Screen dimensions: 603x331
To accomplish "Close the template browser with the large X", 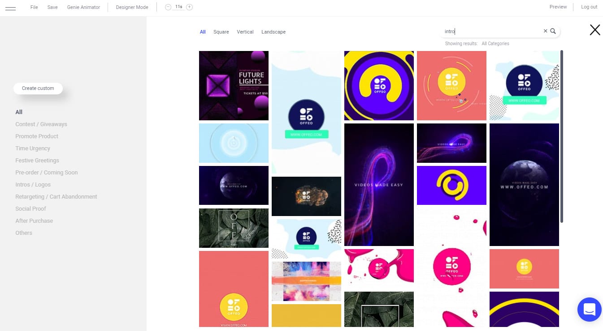I will click(594, 30).
